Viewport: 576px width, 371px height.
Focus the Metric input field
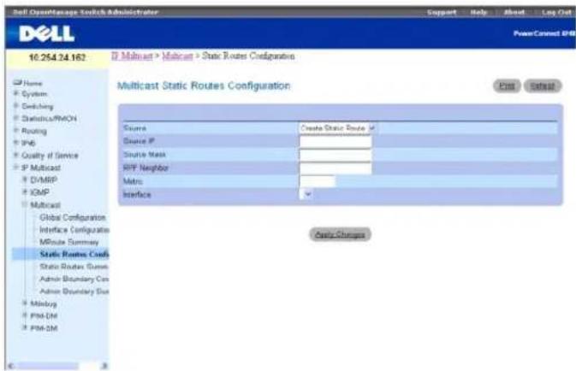click(x=318, y=181)
